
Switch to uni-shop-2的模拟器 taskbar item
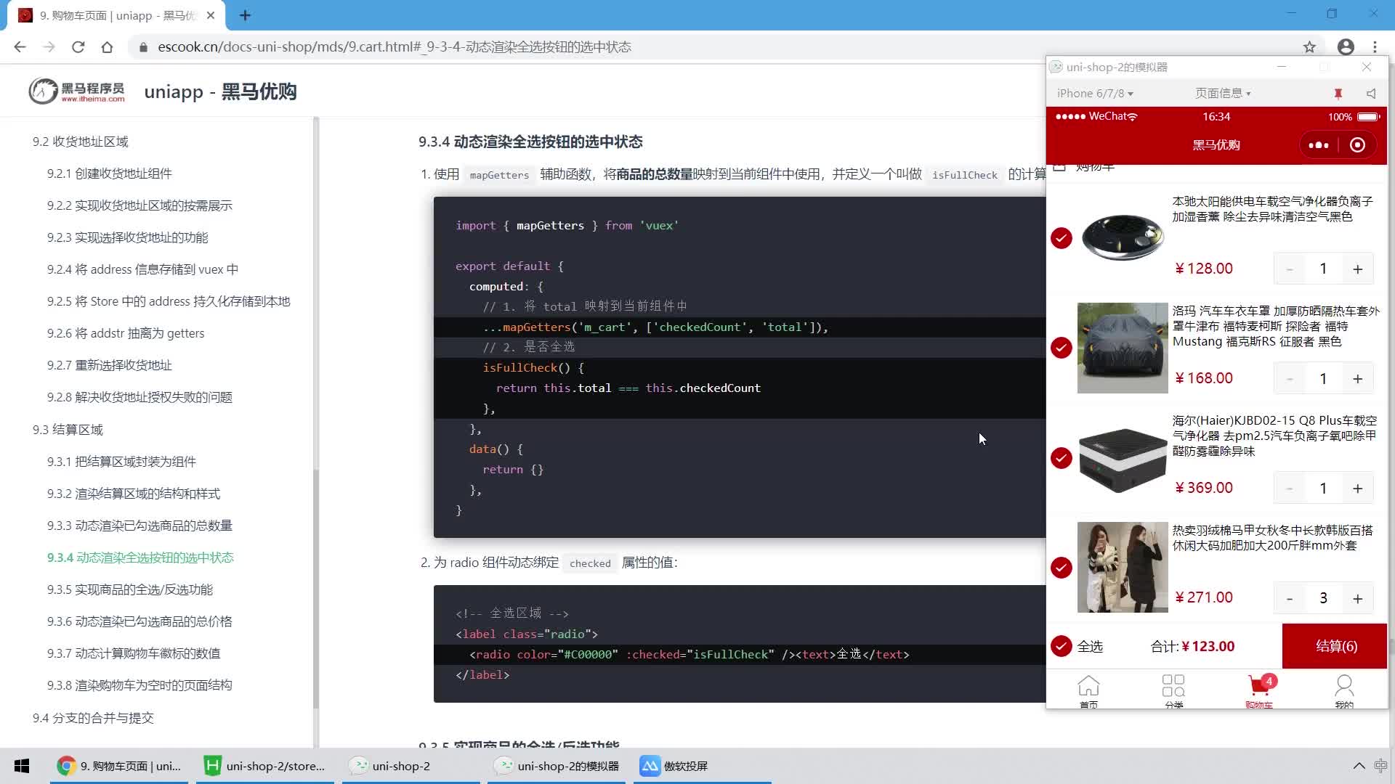(x=557, y=766)
